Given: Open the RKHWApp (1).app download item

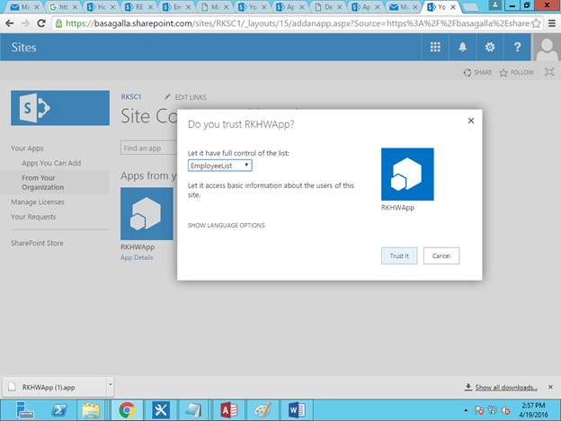Looking at the screenshot, I should pos(54,387).
